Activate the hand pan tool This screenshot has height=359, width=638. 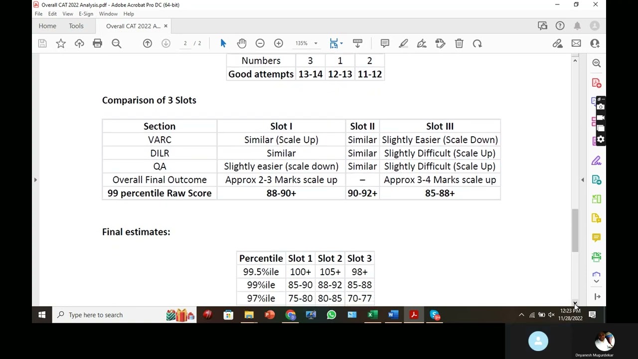tap(242, 43)
